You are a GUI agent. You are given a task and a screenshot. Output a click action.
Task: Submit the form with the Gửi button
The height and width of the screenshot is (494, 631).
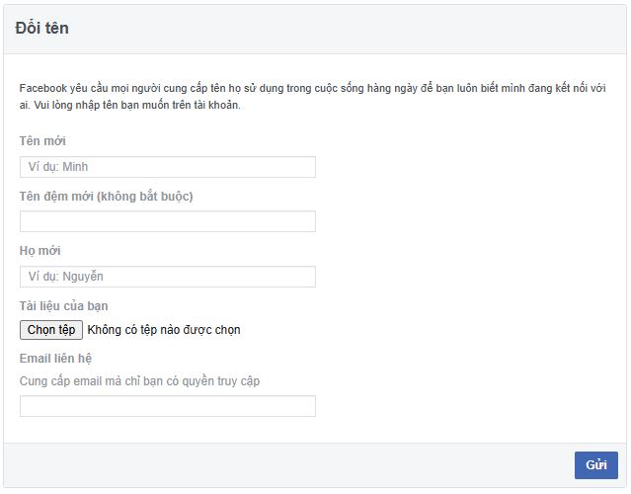coord(596,465)
